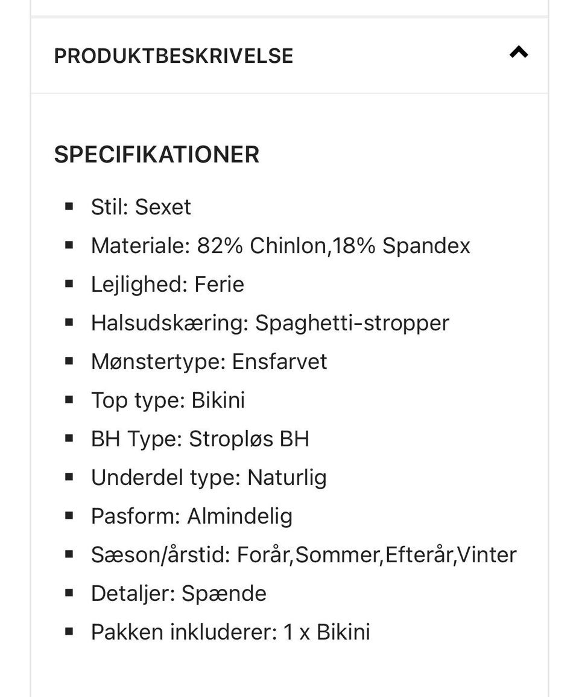
Task: Click the 'Sæson/årstid' specification line
Action: point(305,554)
